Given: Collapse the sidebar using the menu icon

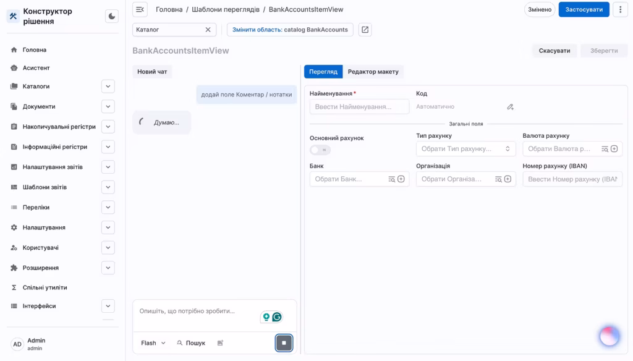Looking at the screenshot, I should pos(140,9).
